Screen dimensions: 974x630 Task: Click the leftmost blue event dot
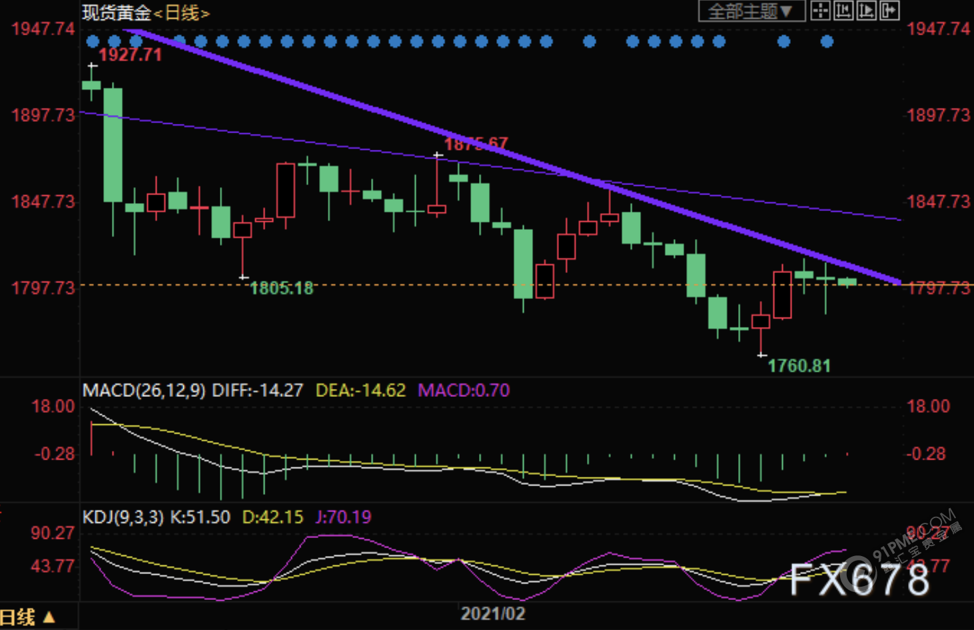click(x=93, y=42)
